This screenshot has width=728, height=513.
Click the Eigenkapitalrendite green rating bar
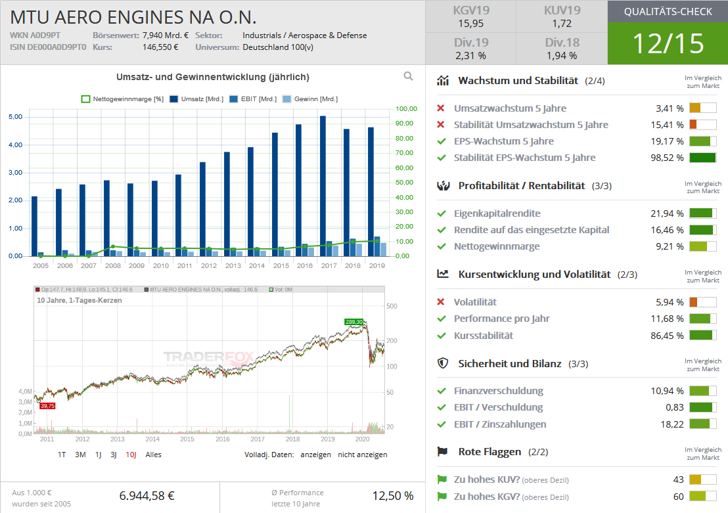(702, 213)
